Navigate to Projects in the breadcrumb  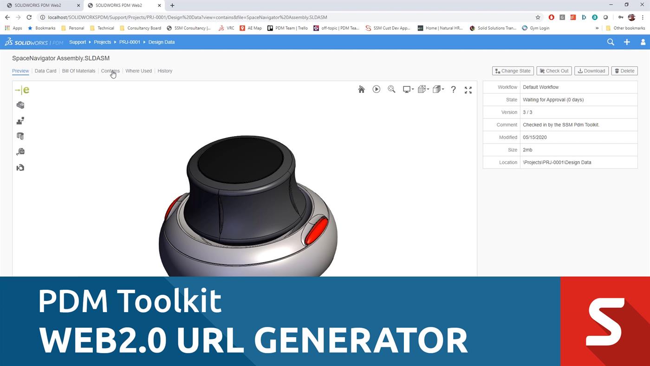pyautogui.click(x=102, y=42)
